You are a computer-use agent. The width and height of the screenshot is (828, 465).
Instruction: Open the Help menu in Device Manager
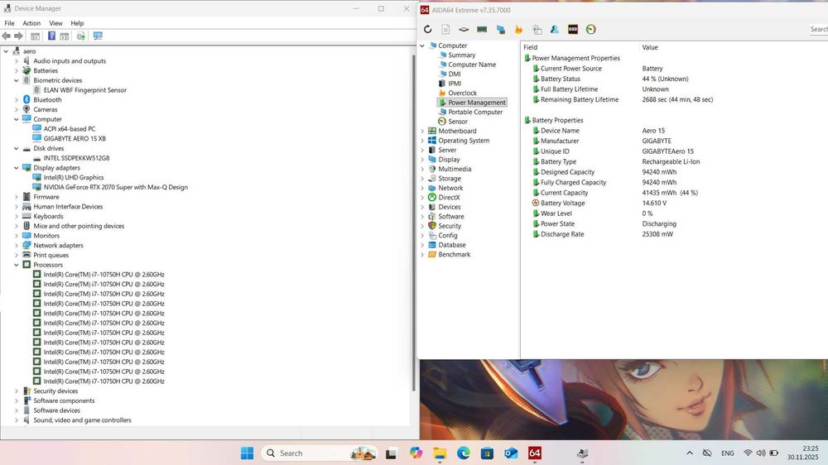click(77, 23)
